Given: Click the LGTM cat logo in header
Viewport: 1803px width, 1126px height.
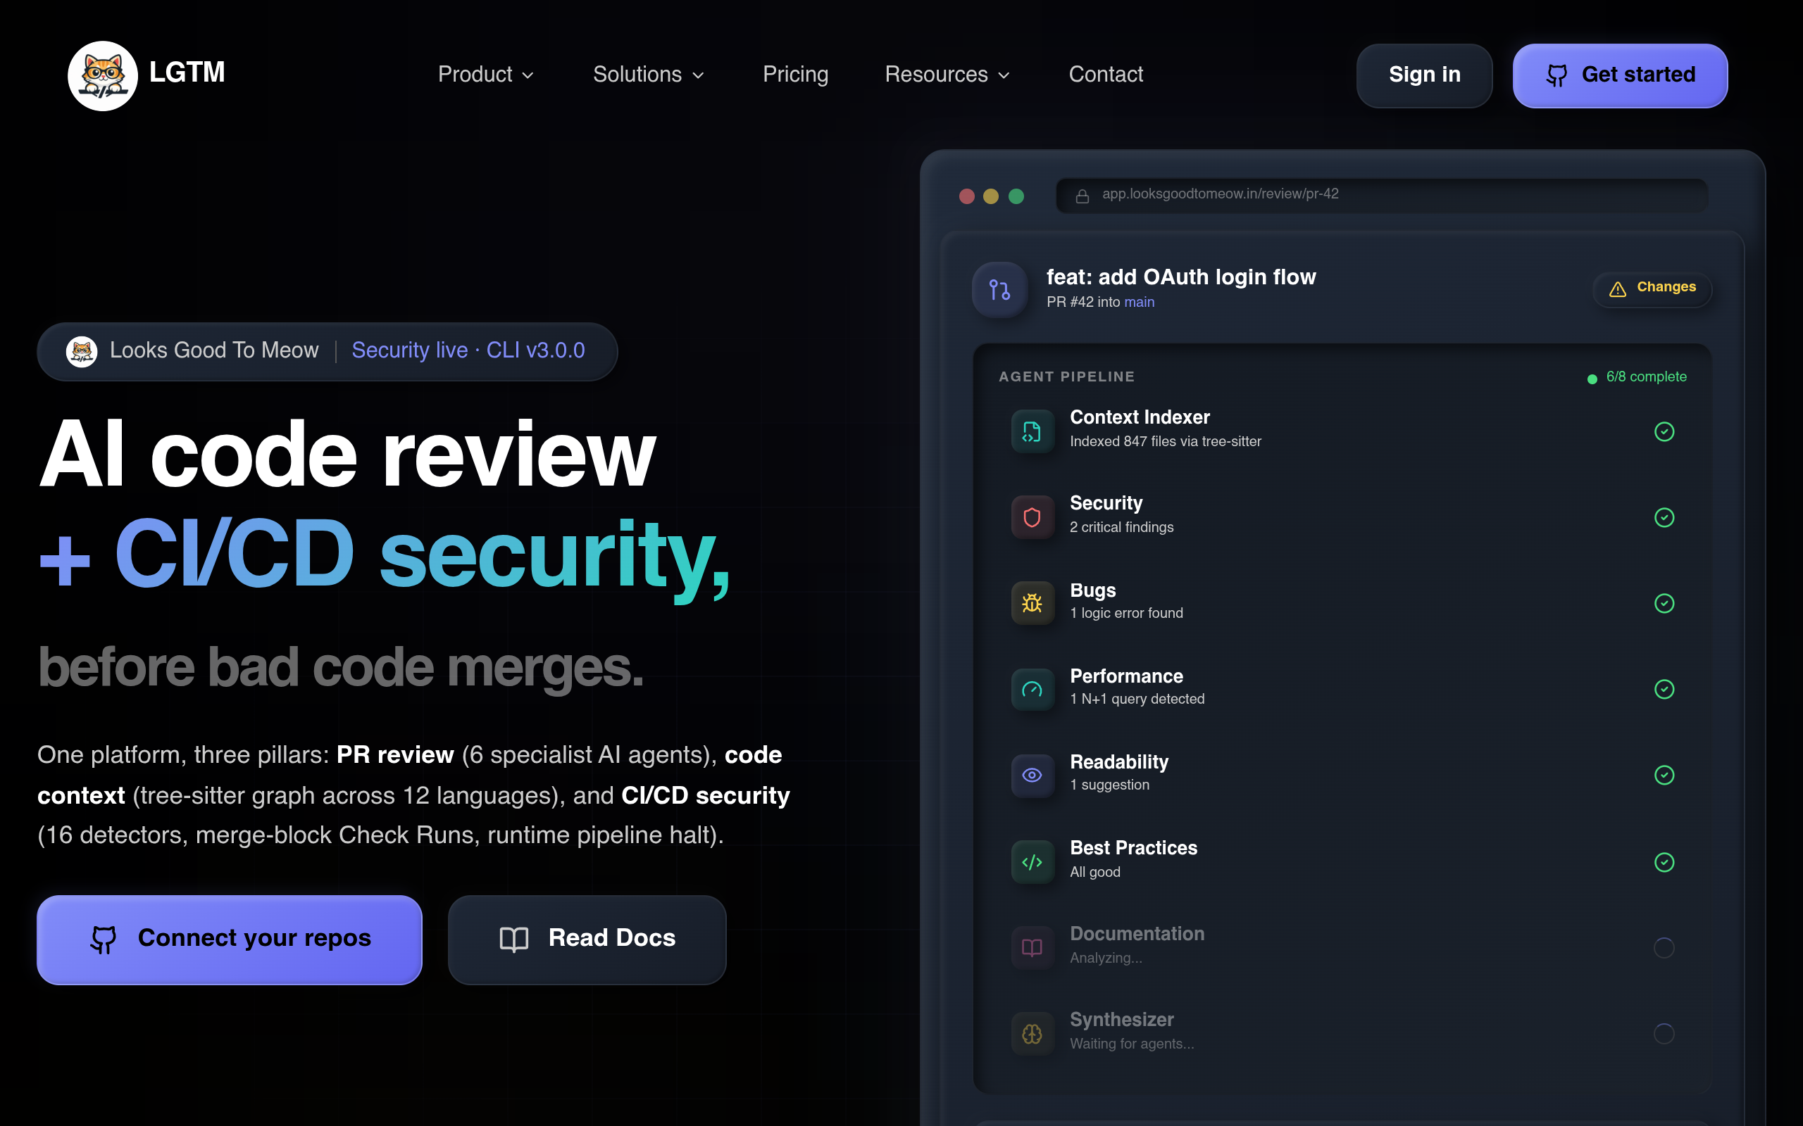Looking at the screenshot, I should tap(103, 75).
